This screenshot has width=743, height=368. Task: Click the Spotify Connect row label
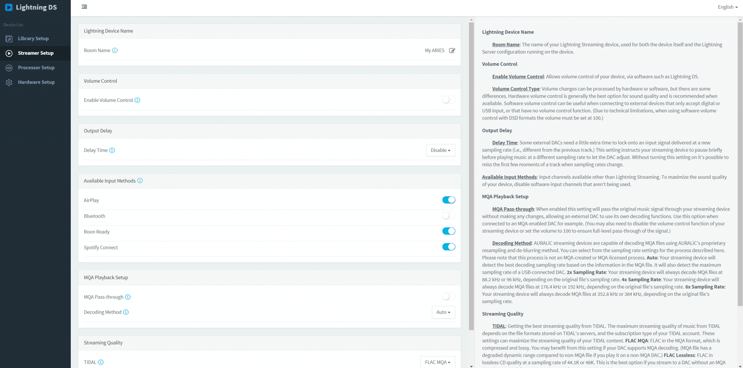(101, 248)
